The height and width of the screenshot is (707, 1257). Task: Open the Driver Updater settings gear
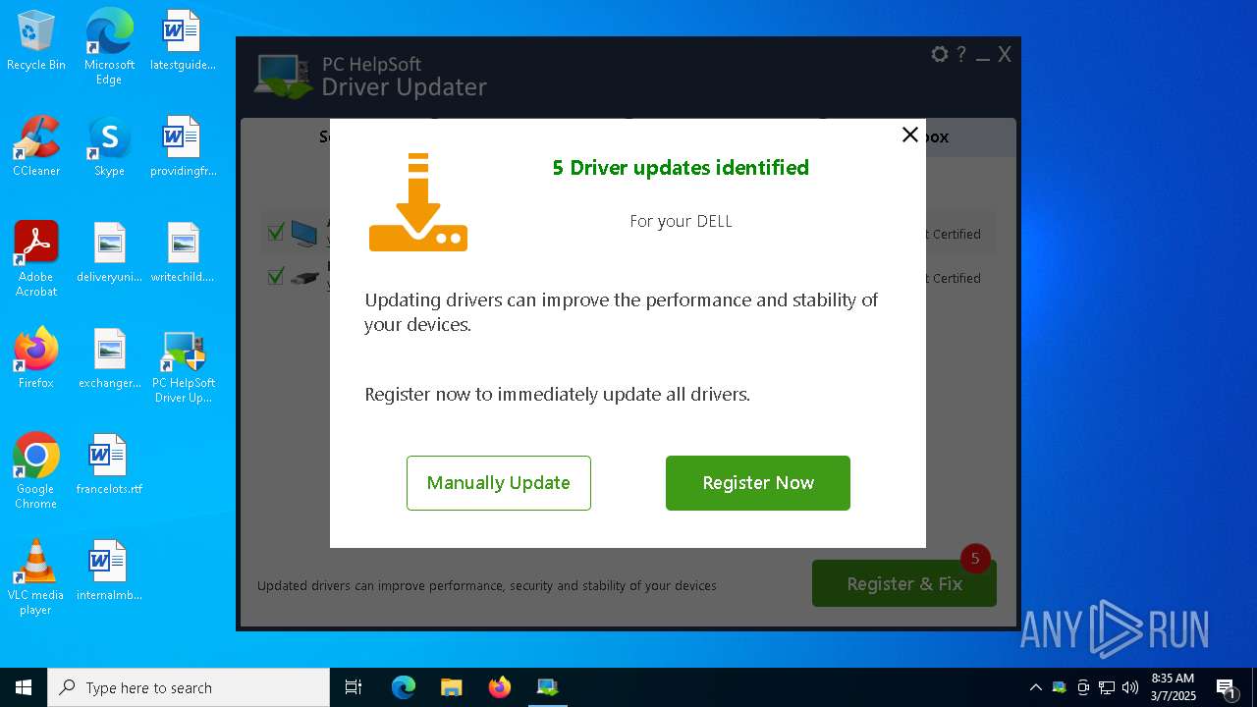940,55
